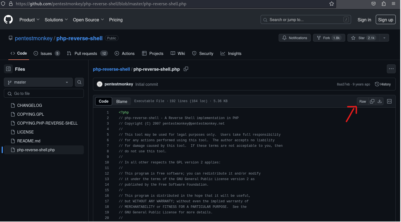Bookmark this page with the star icon
Screen dimensions: 401x222
click(332, 4)
